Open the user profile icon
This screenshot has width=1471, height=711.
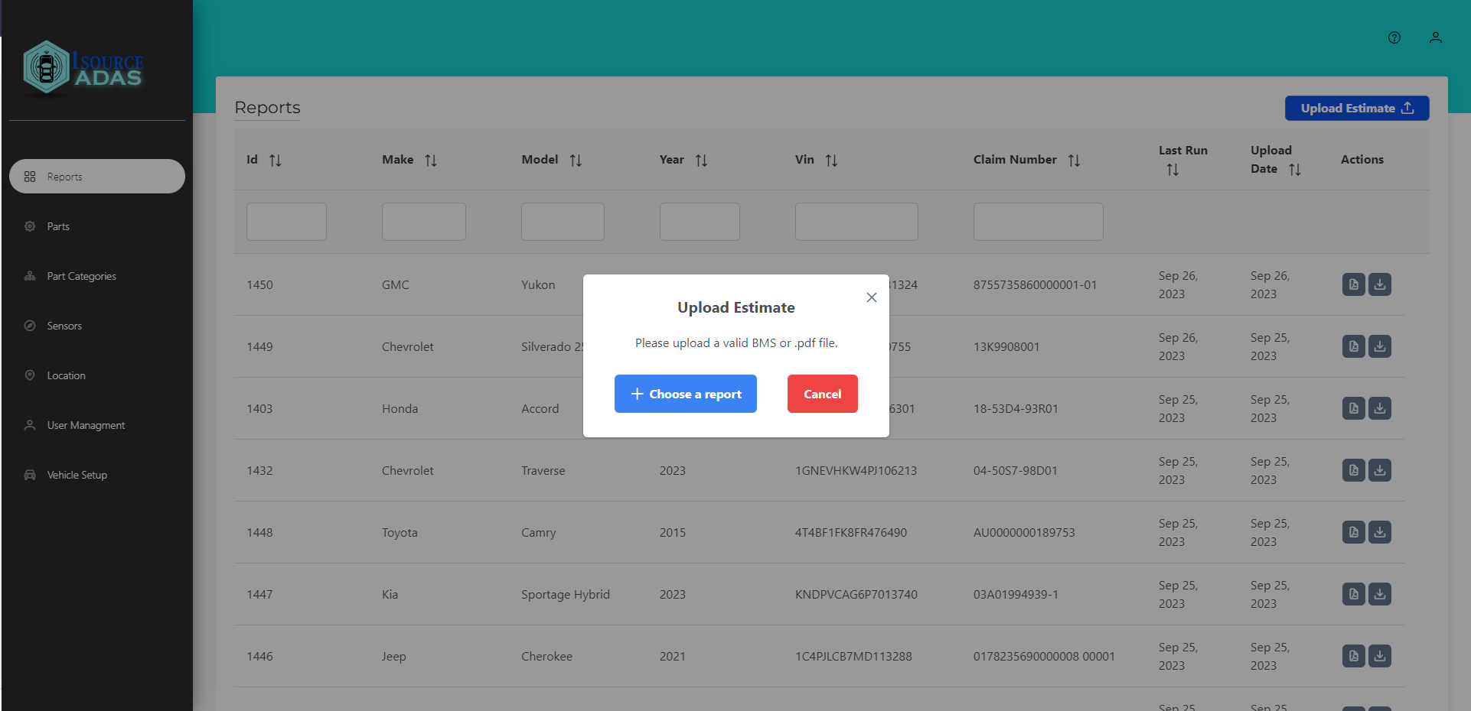click(x=1436, y=37)
